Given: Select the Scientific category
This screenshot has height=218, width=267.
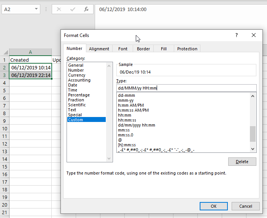Looking at the screenshot, I should (x=86, y=105).
